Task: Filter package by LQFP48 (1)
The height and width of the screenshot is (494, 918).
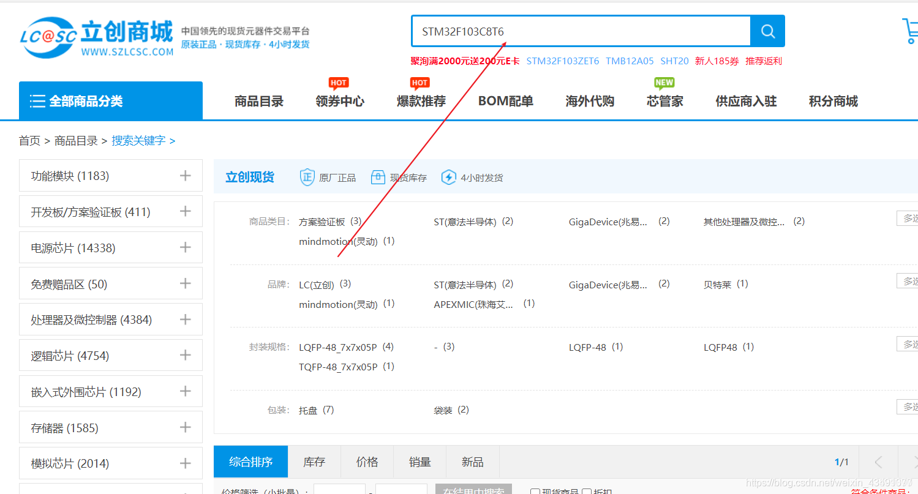Action: [x=729, y=347]
